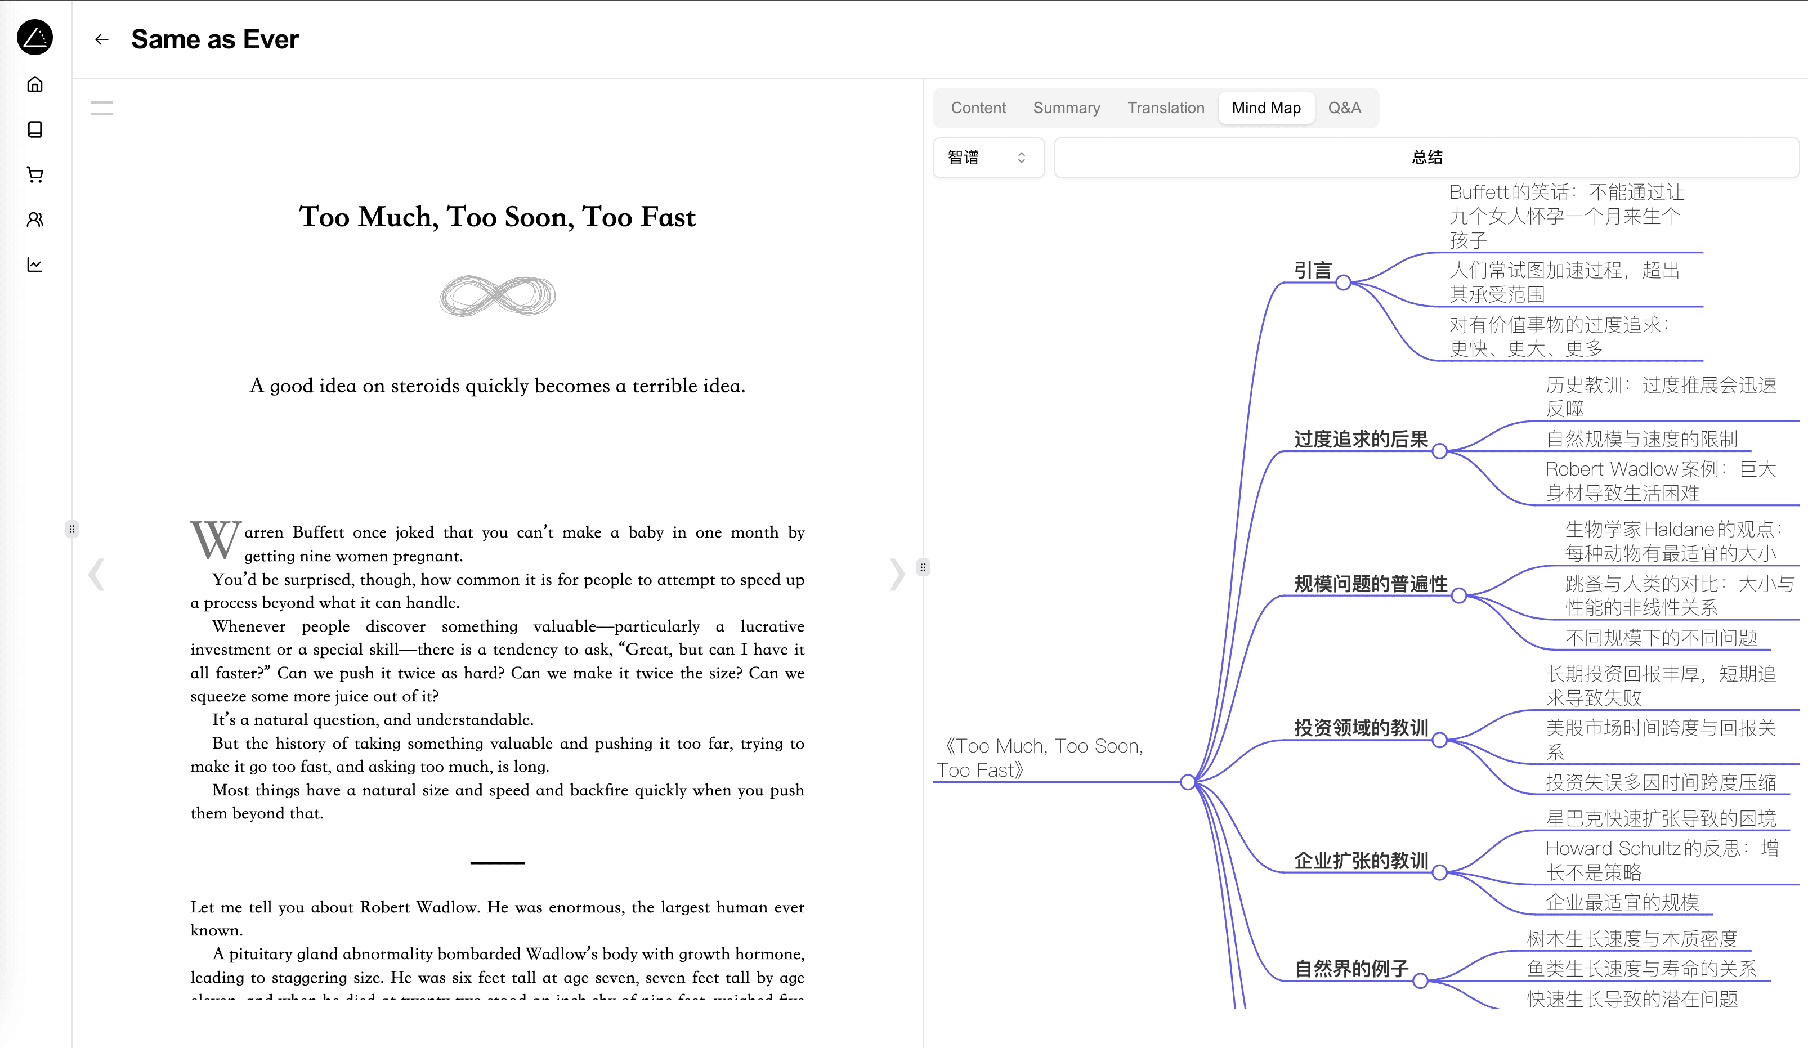Open the Library book icon in the sidebar
Screen dimensions: 1808x1048
point(34,129)
